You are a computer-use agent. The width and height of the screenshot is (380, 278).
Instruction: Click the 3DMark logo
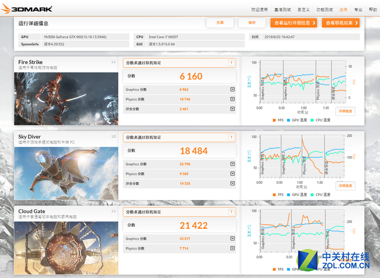click(x=27, y=8)
